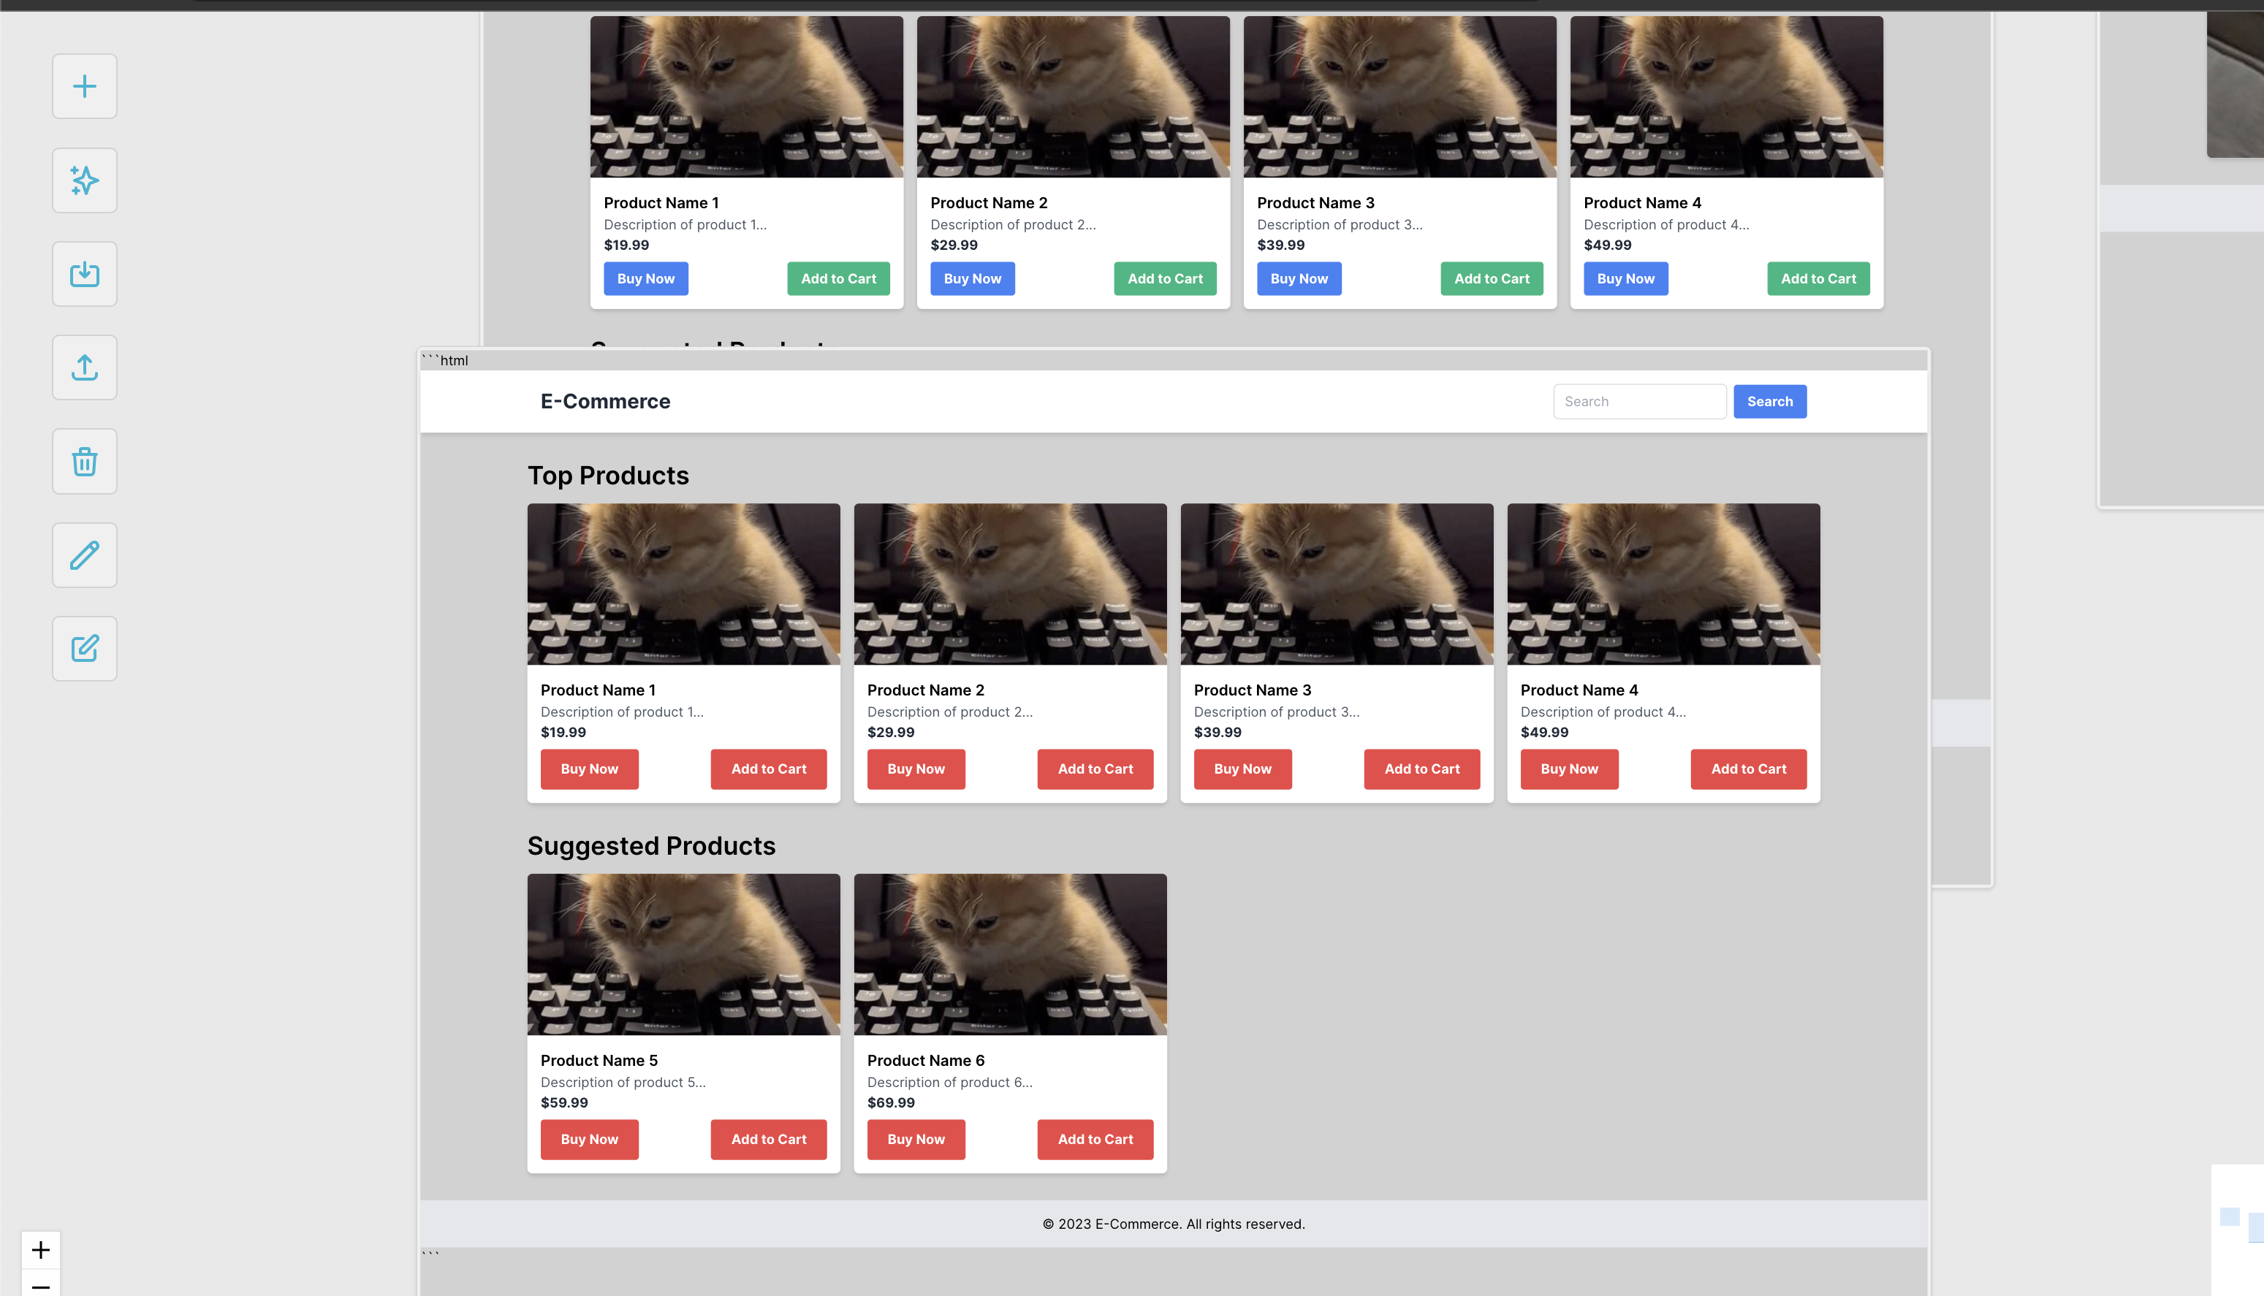This screenshot has width=2264, height=1296.
Task: Click the edit note square-pencil icon
Action: click(85, 649)
